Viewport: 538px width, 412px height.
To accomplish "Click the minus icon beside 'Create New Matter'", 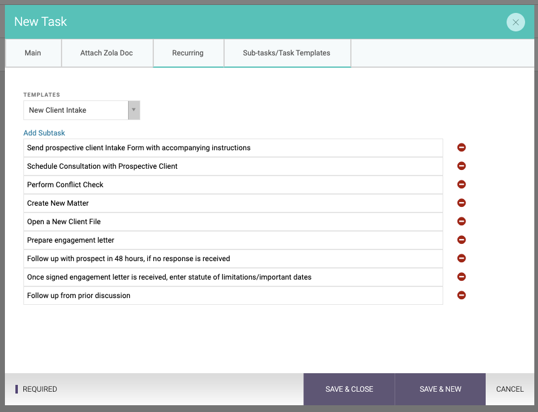I will pyautogui.click(x=461, y=203).
